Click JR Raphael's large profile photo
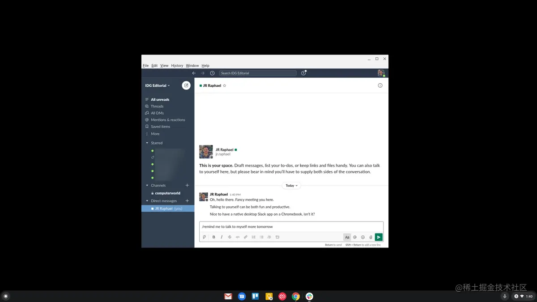Viewport: 537px width, 302px height. pos(206,152)
